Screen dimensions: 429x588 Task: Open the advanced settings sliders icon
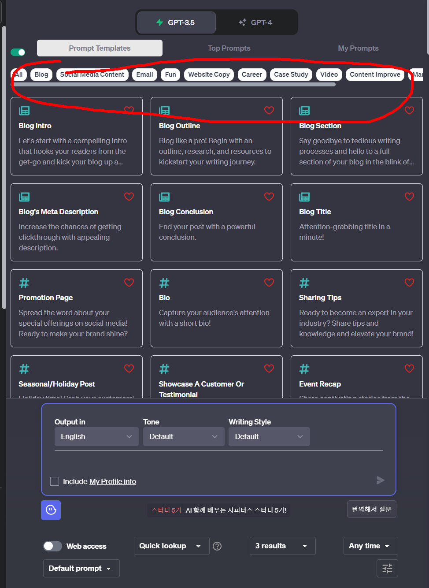[x=388, y=568]
